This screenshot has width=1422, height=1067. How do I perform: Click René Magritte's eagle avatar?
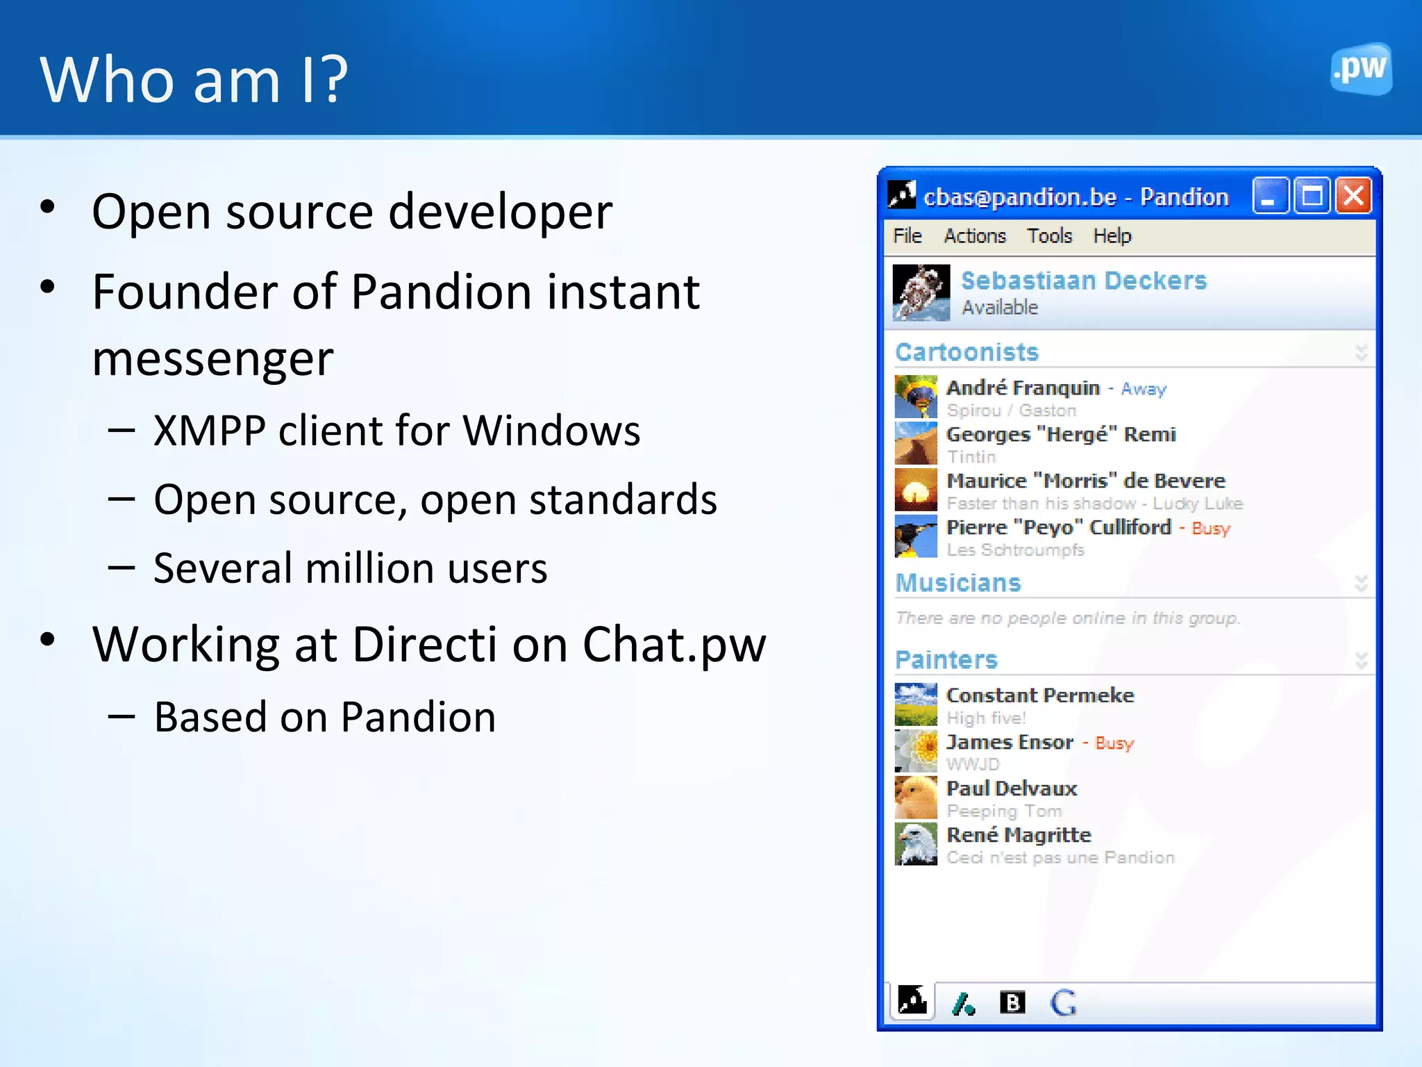point(916,844)
